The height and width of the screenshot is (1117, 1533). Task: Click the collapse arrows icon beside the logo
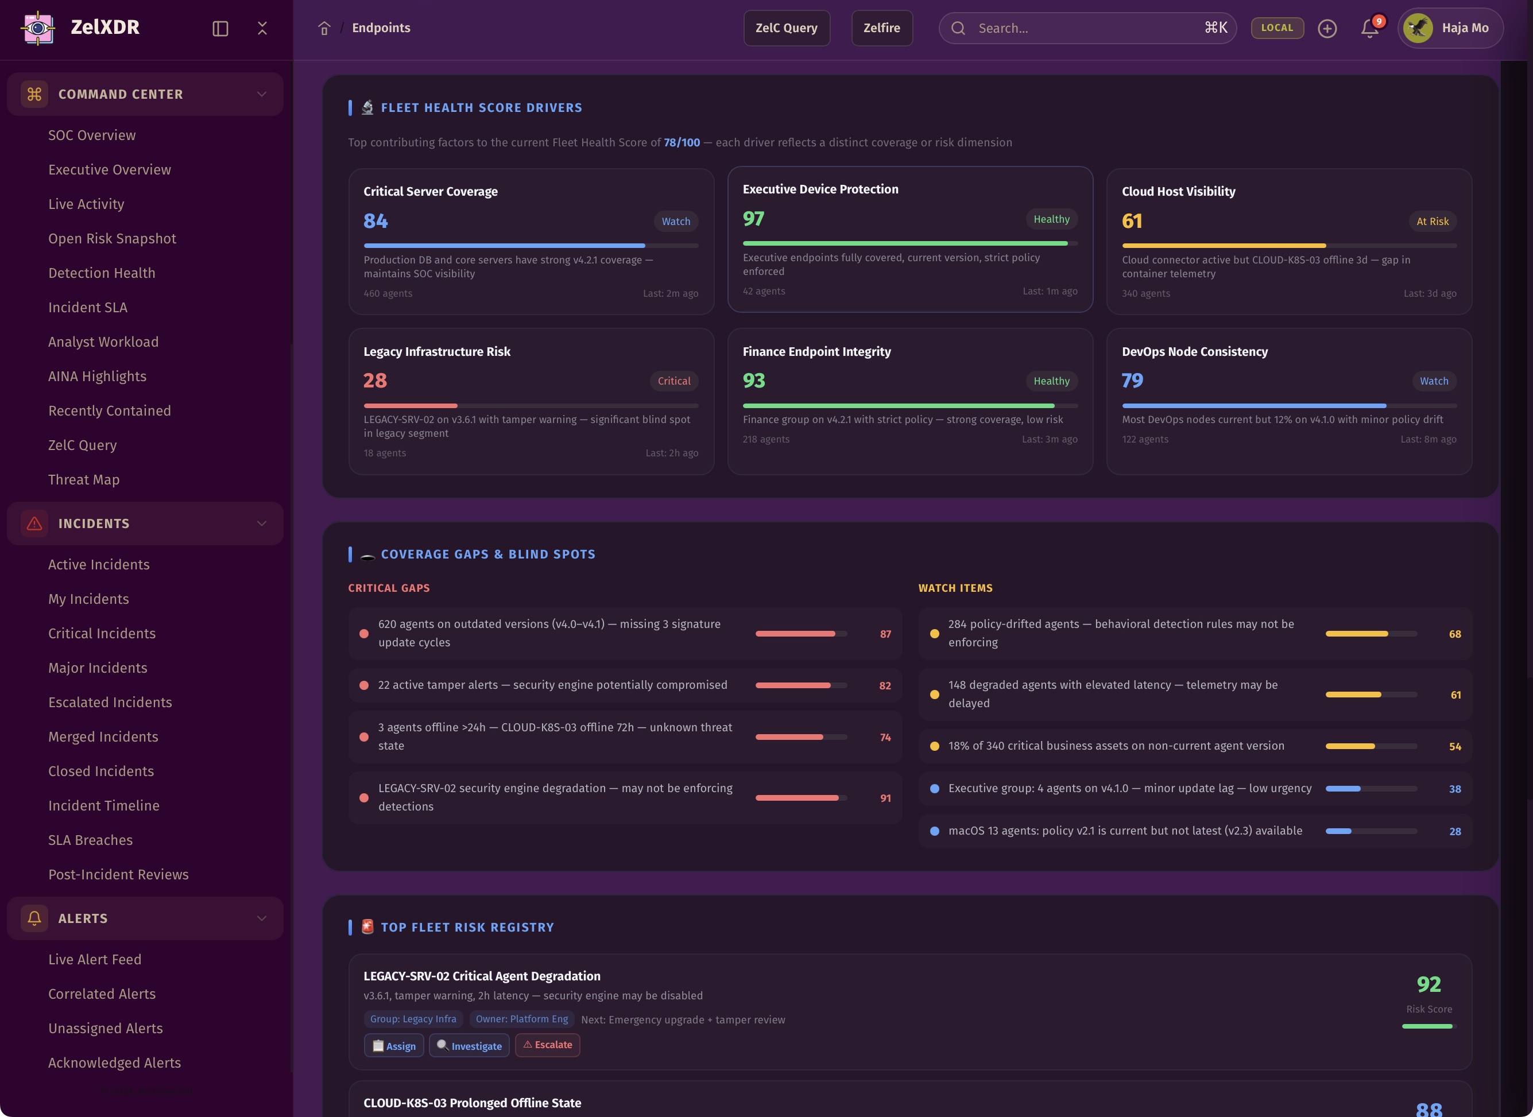262,28
